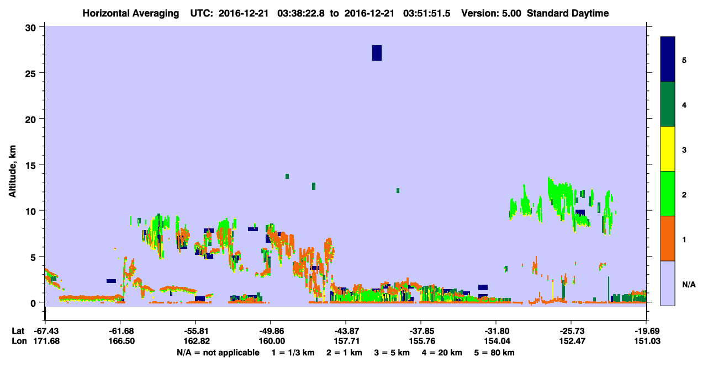Click the latitude value -61.68
This screenshot has height=368, width=718.
coord(120,331)
